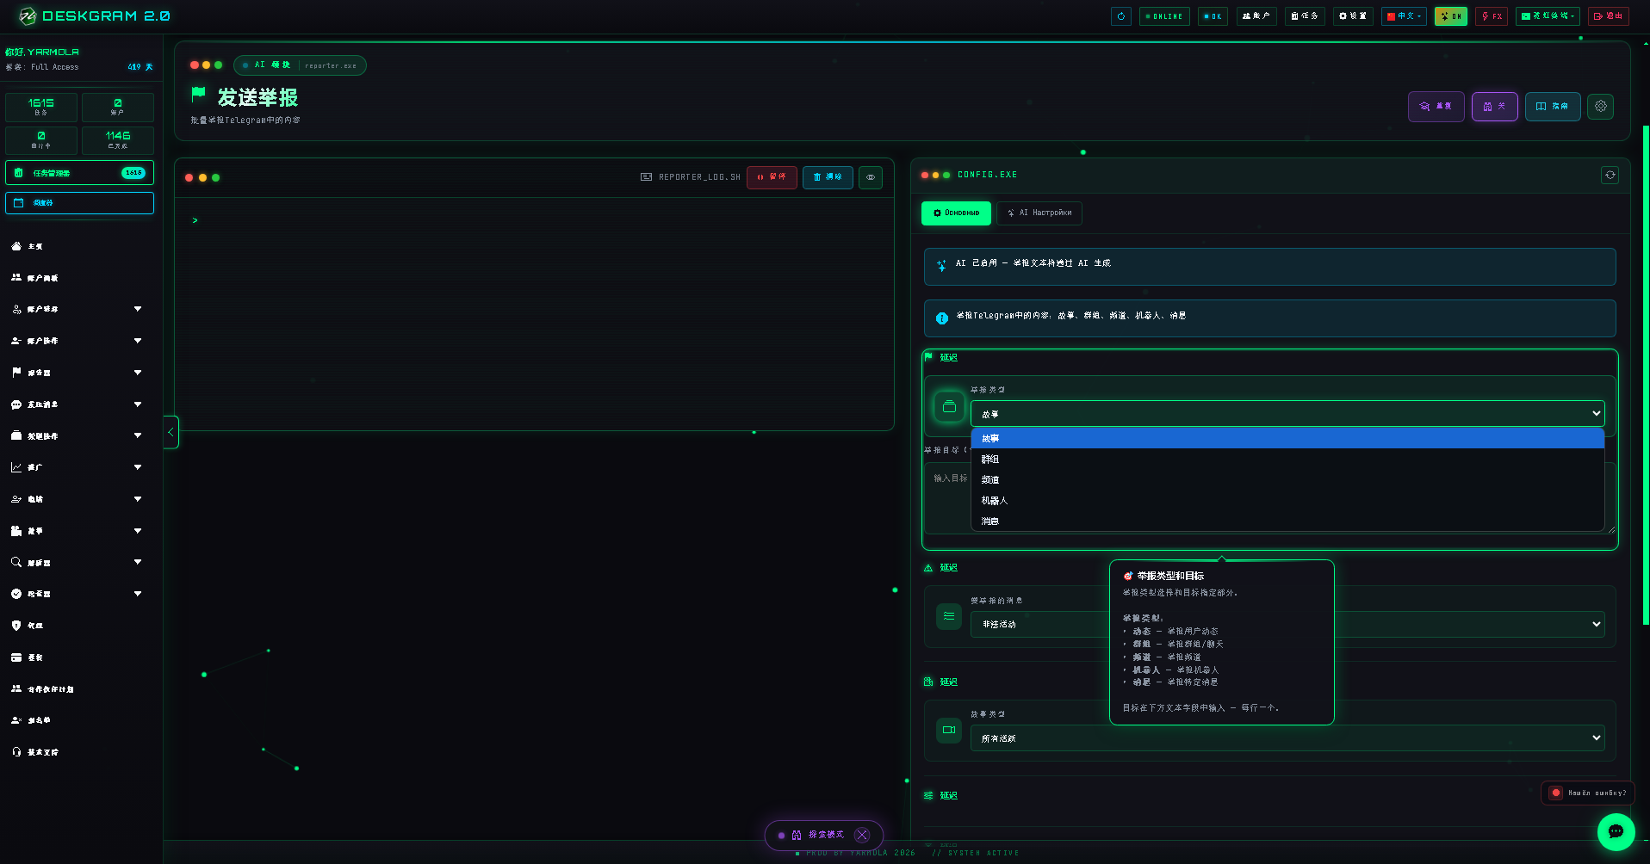The height and width of the screenshot is (864, 1650).
Task: Open the 中文 language dropdown
Action: coord(1404,16)
